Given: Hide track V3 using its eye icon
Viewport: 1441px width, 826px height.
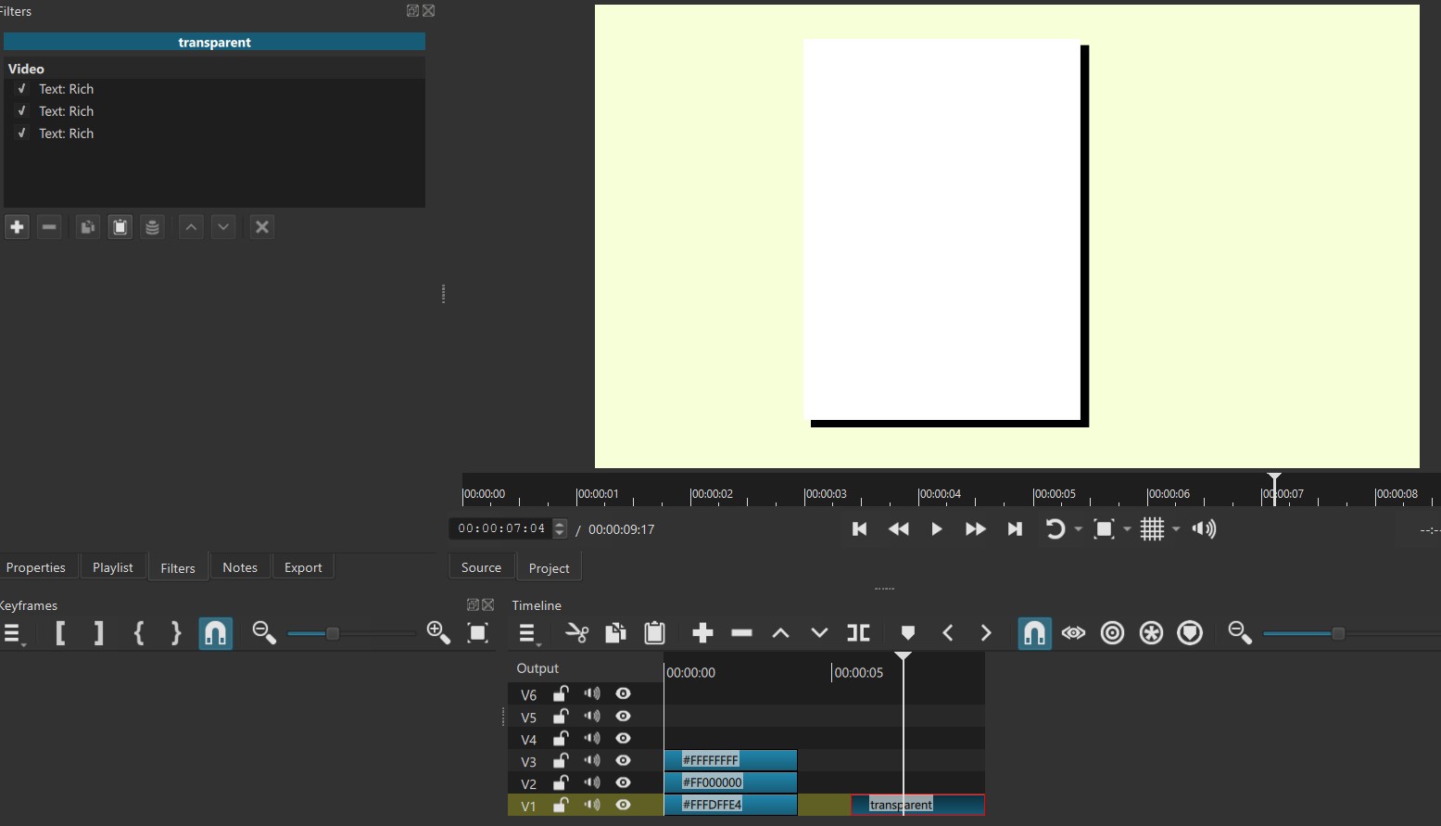Looking at the screenshot, I should [x=623, y=761].
